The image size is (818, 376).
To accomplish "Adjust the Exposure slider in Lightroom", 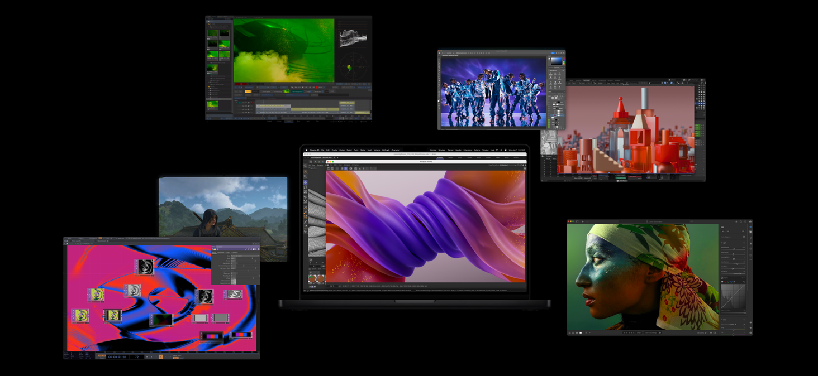I will tap(733, 249).
